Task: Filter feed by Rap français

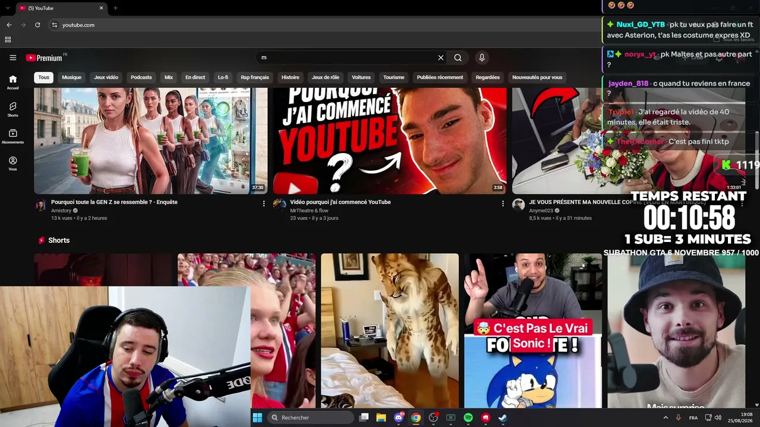Action: pyautogui.click(x=255, y=77)
